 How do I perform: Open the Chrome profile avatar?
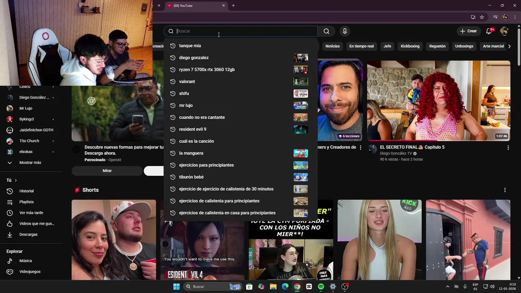point(505,17)
